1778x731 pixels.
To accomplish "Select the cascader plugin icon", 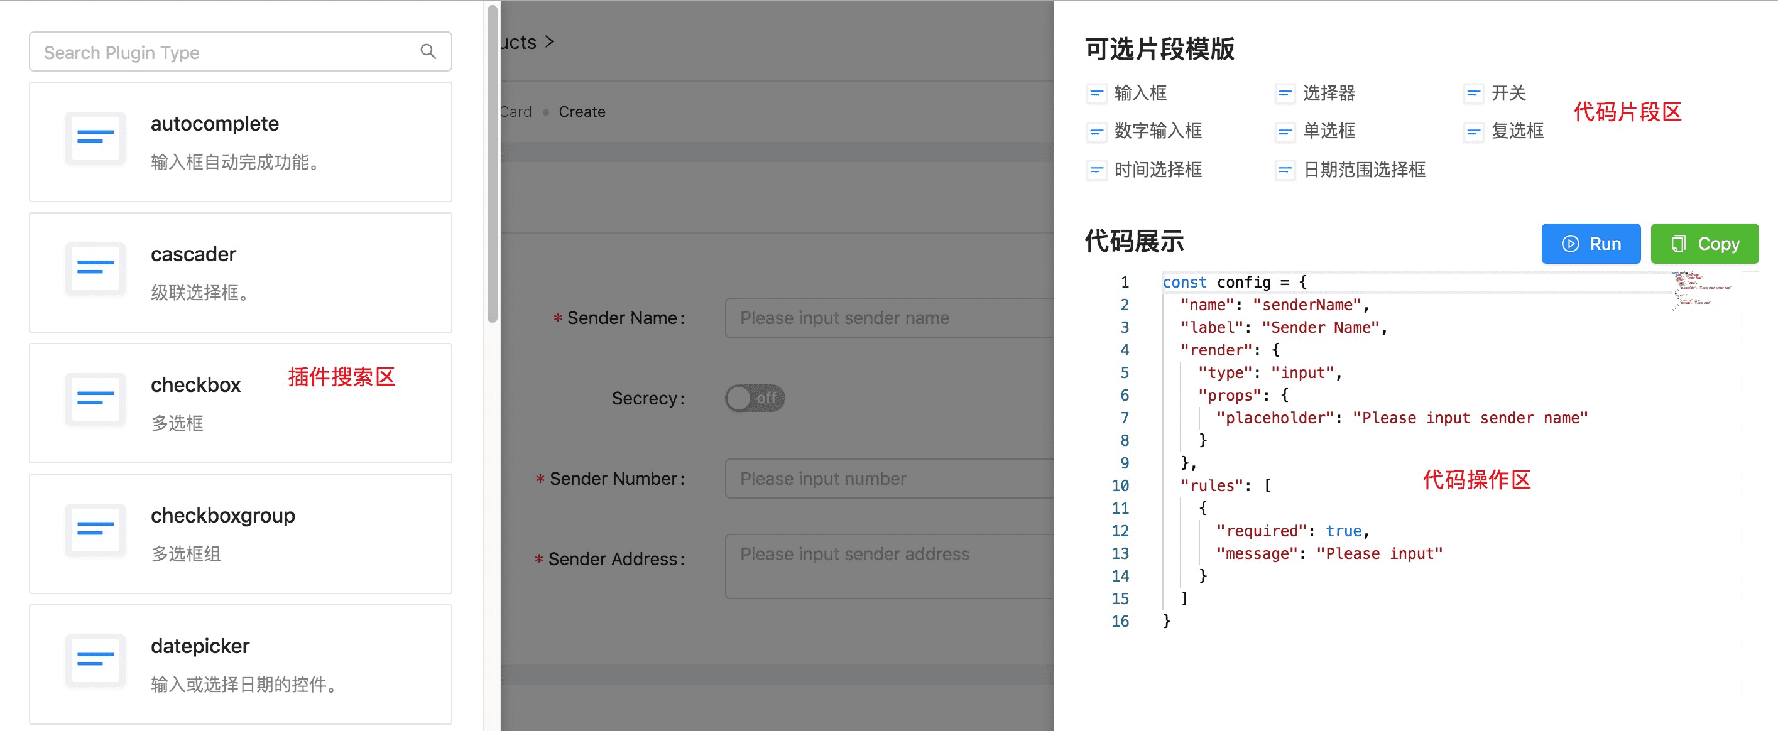I will 95,268.
